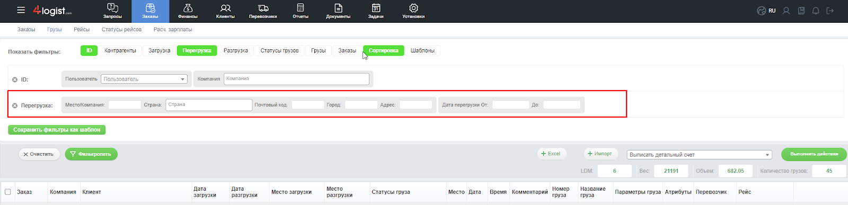Click the Место/Компания input field
Image resolution: width=848 pixels, height=205 pixels.
point(125,105)
